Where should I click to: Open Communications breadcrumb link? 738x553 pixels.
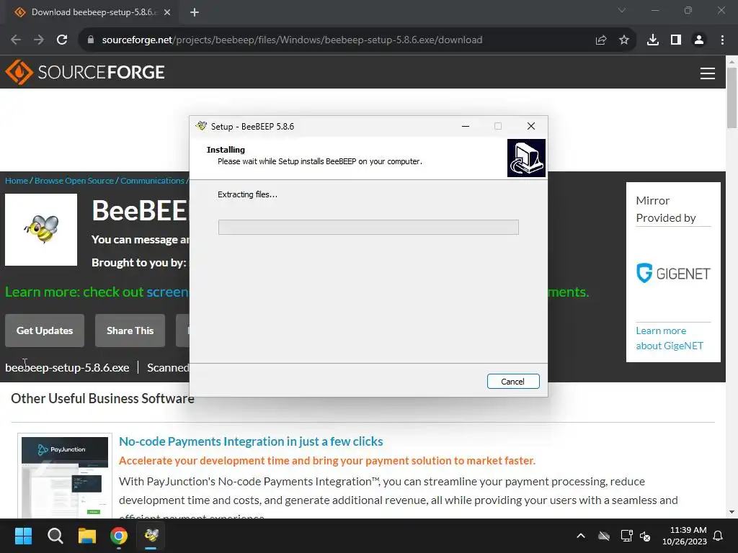(152, 181)
